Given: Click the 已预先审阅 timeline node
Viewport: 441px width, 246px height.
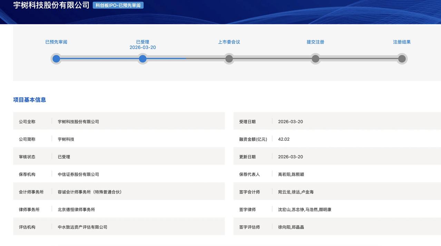Looking at the screenshot, I should pyautogui.click(x=56, y=59).
